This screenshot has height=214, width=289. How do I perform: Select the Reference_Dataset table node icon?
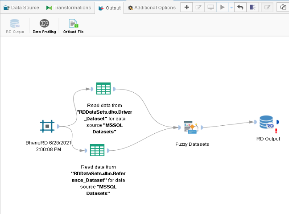[97, 150]
